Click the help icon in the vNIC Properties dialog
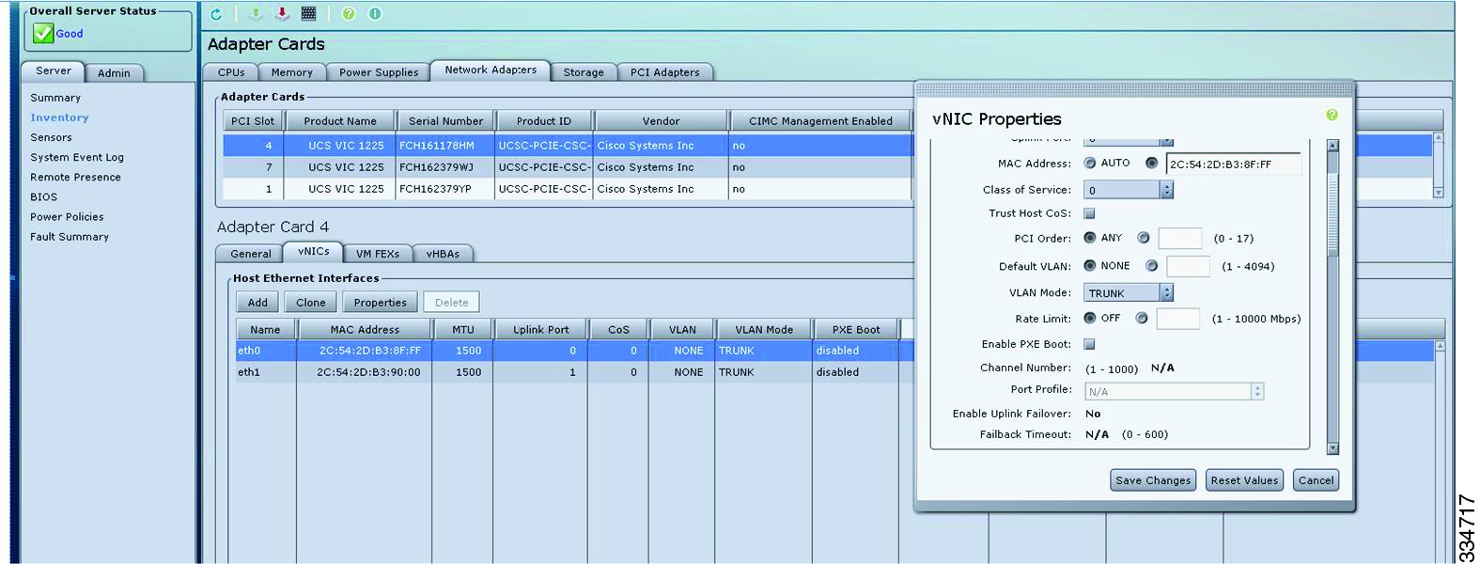The image size is (1480, 564). pos(1332,115)
